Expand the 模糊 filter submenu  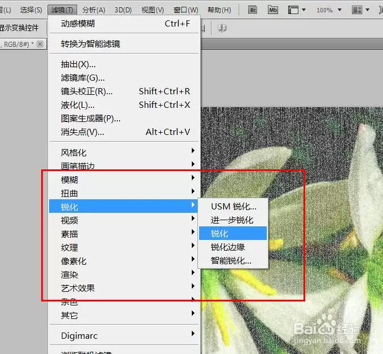point(124,179)
